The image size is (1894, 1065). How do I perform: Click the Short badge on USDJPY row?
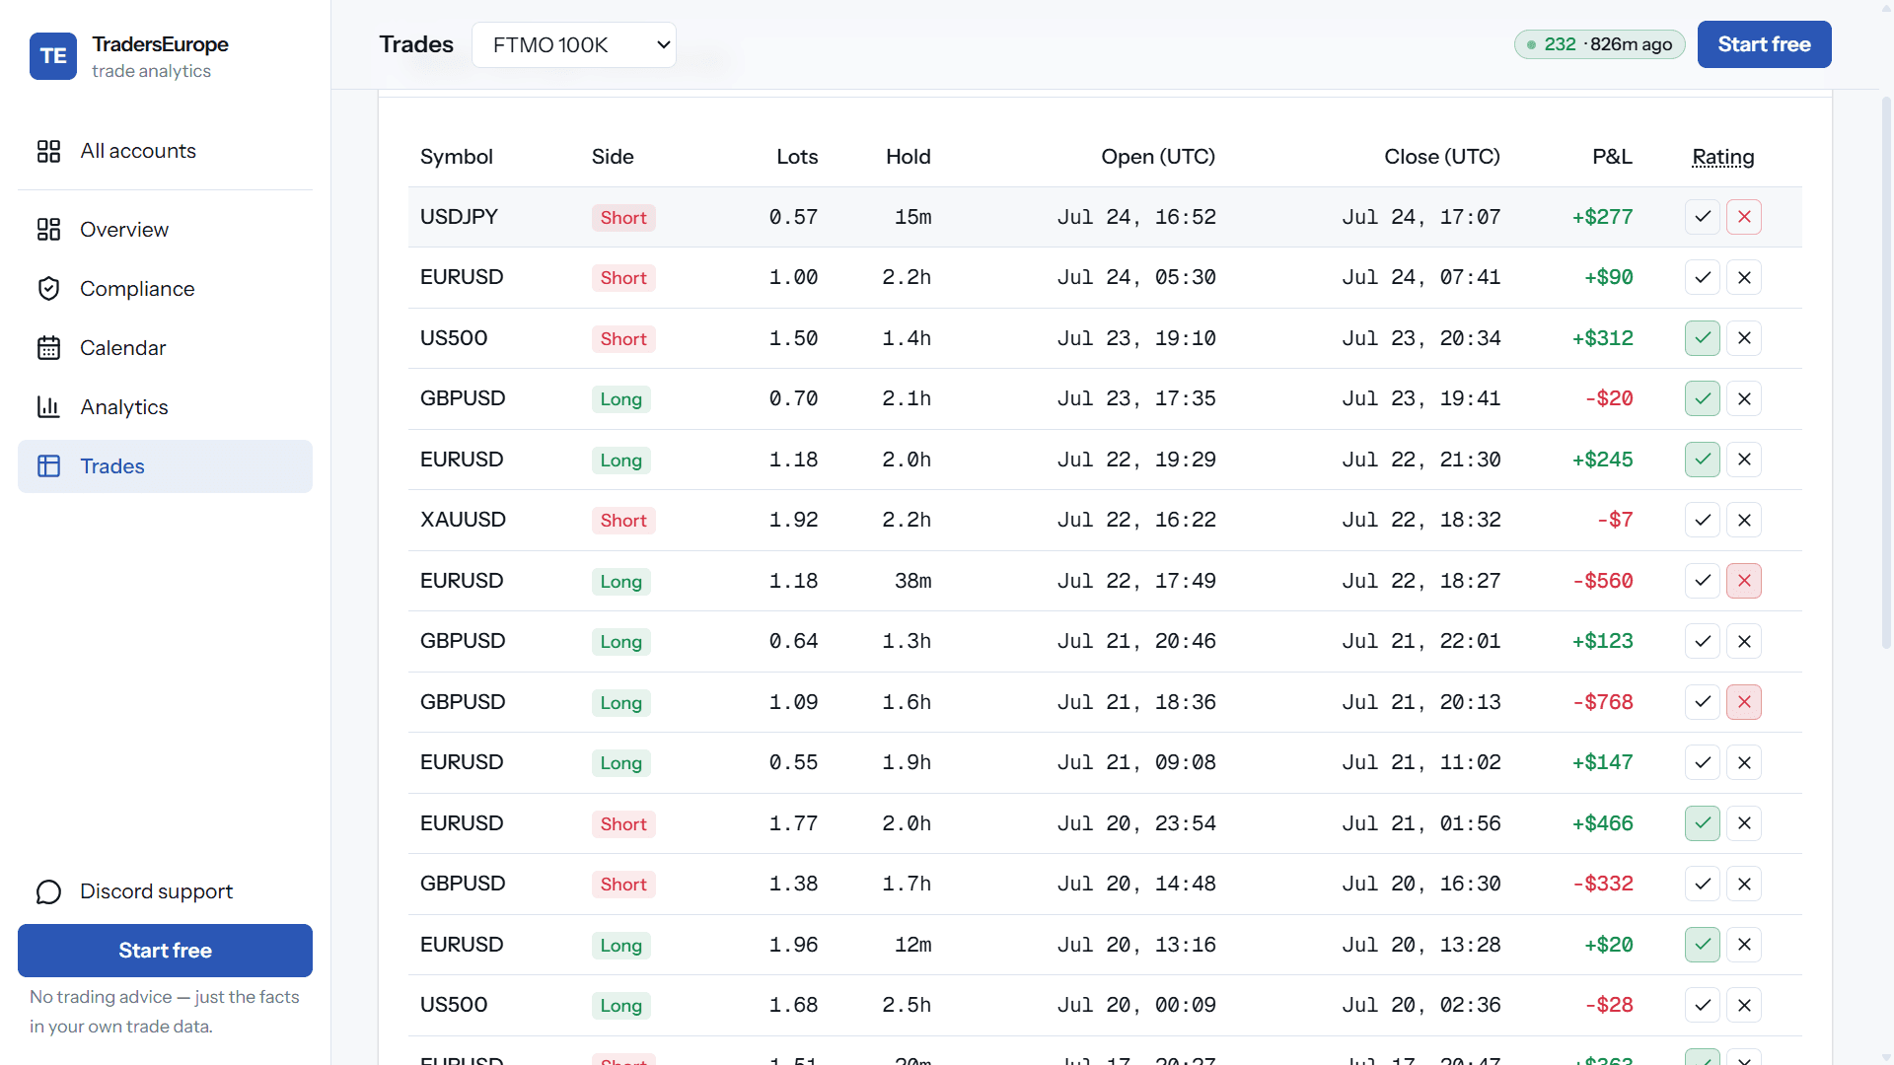623,218
